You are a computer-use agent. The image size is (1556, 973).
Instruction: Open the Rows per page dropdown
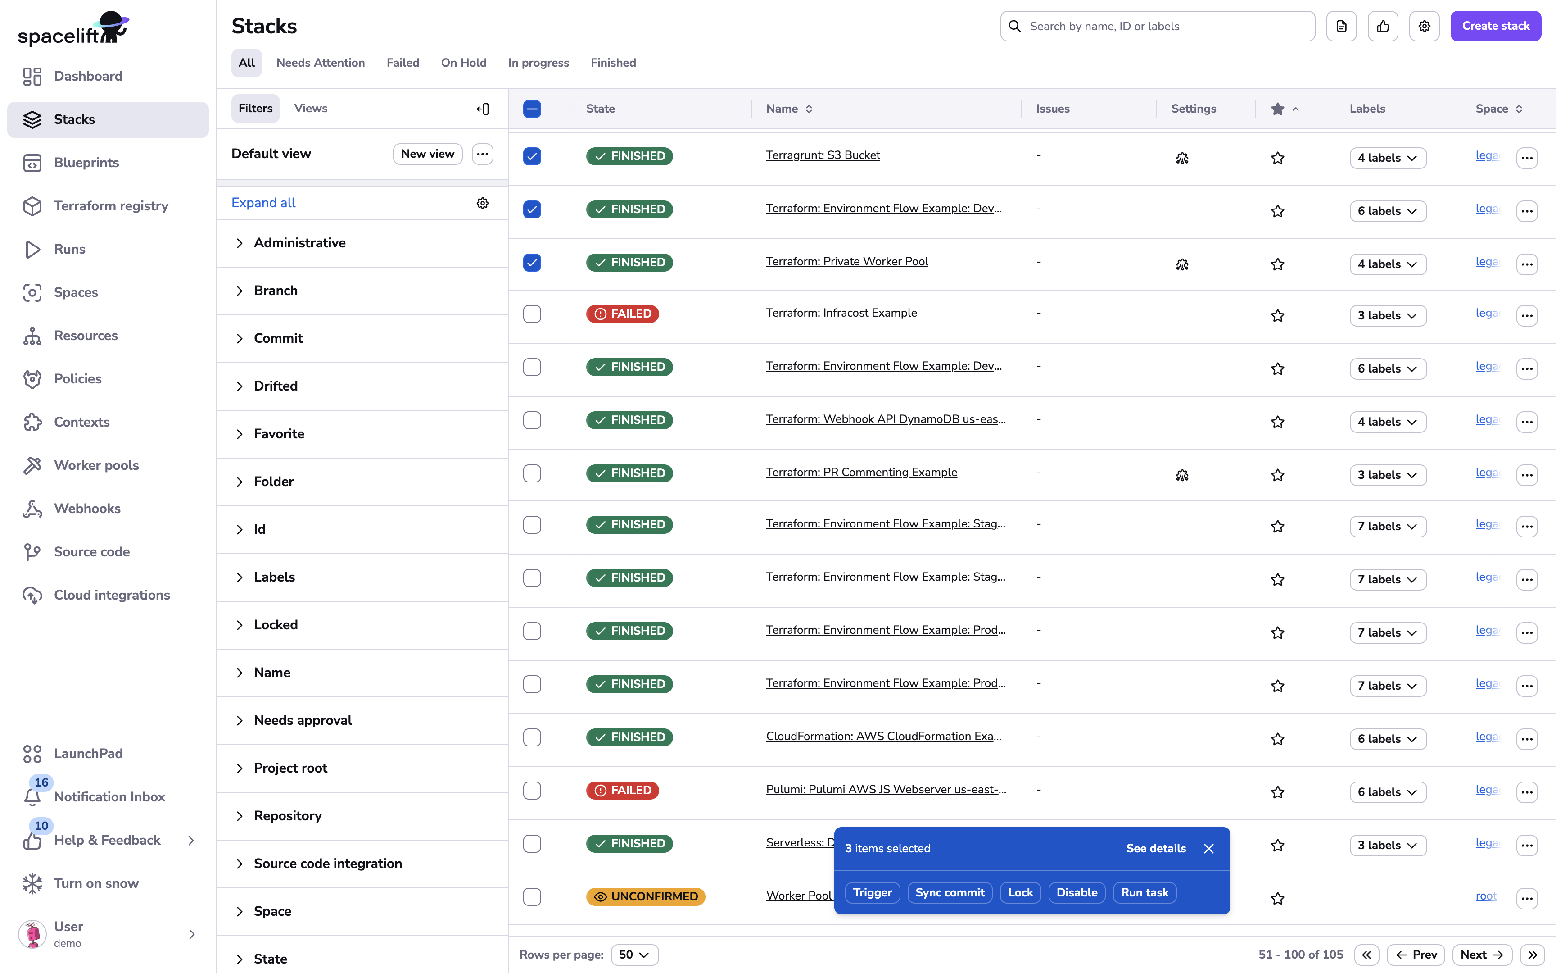click(x=634, y=955)
